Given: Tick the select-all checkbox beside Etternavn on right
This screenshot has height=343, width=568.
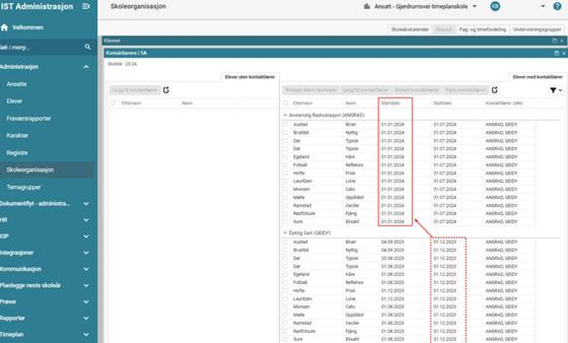Looking at the screenshot, I should [x=286, y=103].
